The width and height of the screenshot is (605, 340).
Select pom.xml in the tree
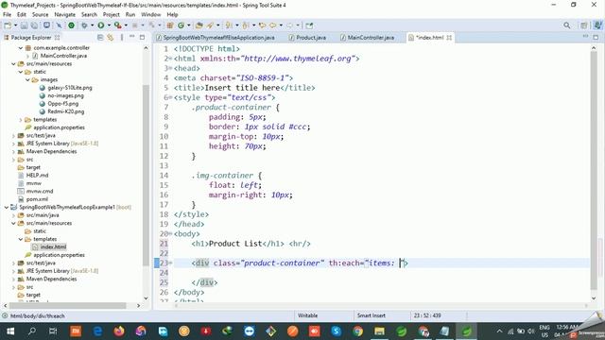(x=37, y=199)
